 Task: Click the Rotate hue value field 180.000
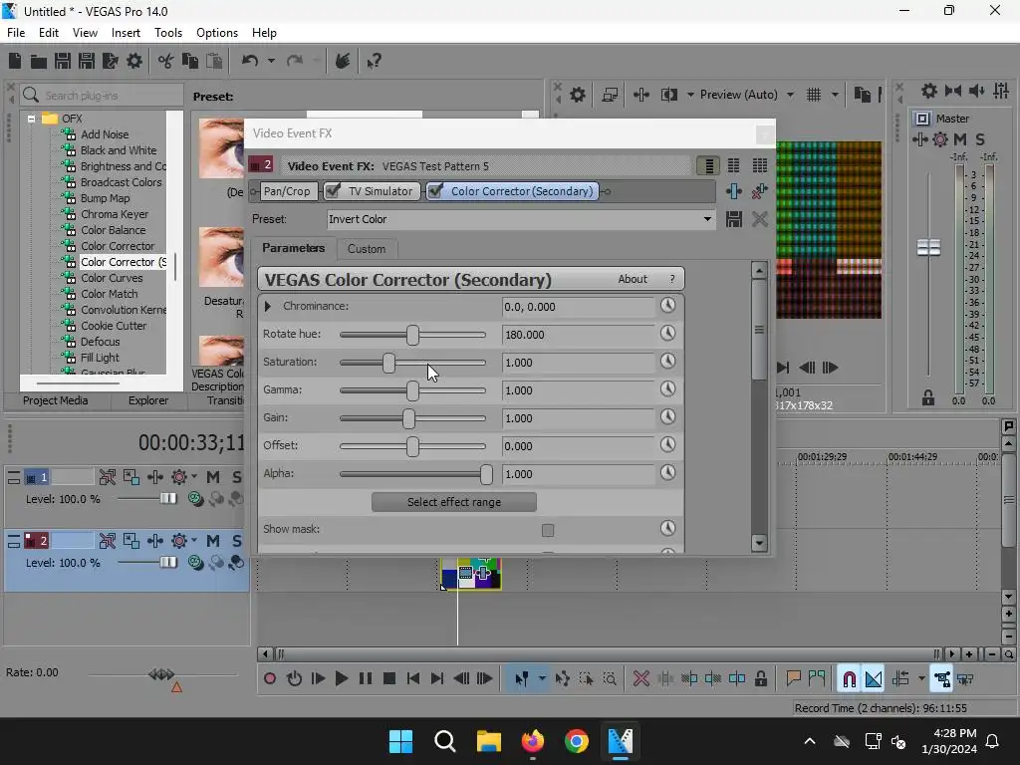click(x=578, y=335)
